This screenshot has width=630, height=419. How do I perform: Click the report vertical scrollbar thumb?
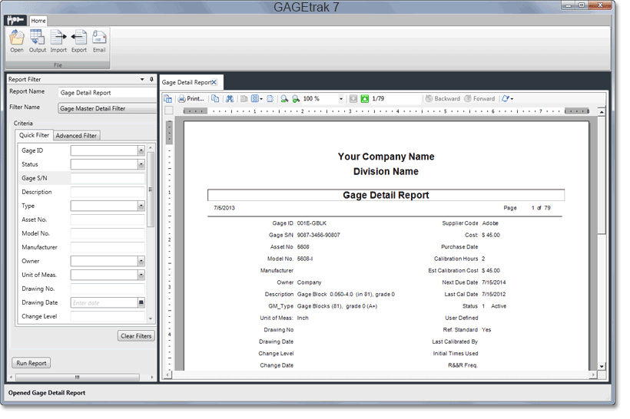pyautogui.click(x=601, y=176)
